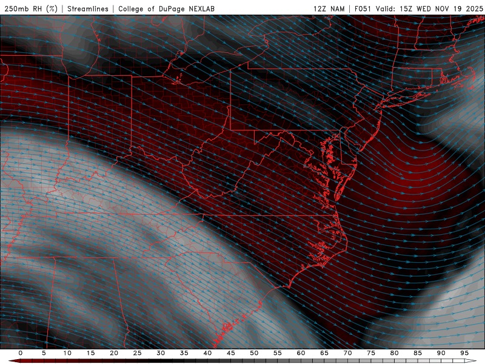This screenshot has height=364, width=485.
Task: Click the 60 label on the legend
Action: point(301,353)
